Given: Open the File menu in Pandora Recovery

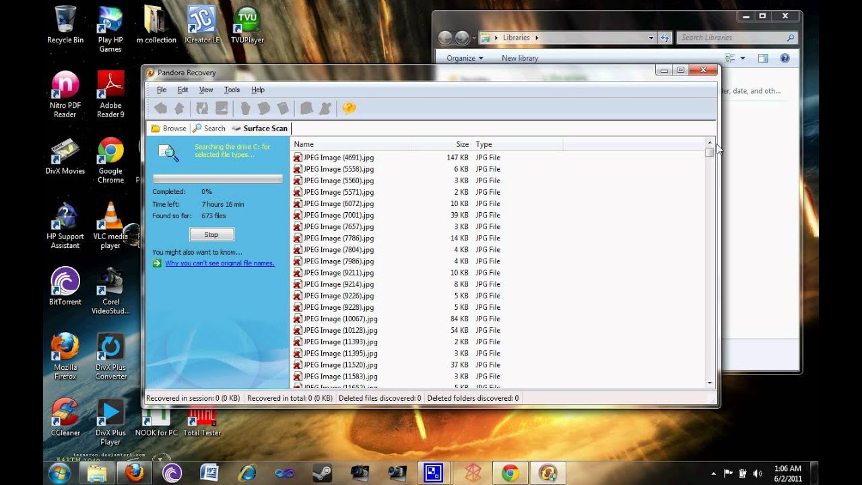Looking at the screenshot, I should coord(162,90).
